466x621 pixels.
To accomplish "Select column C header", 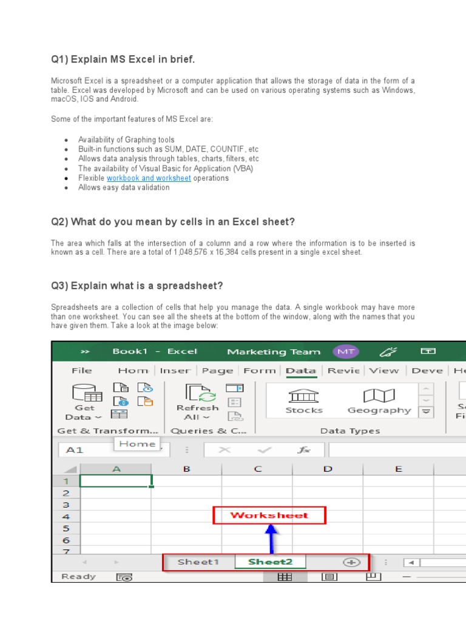I will point(257,469).
